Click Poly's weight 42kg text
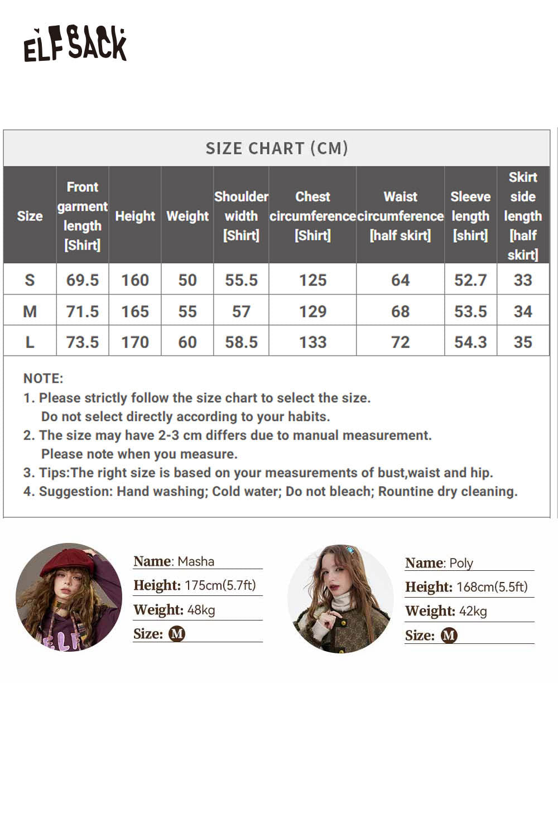The width and height of the screenshot is (558, 837). [x=472, y=611]
